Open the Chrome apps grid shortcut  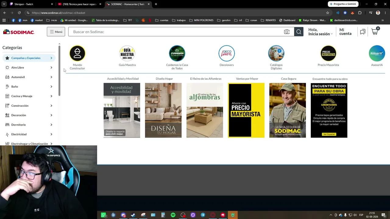click(x=4, y=20)
